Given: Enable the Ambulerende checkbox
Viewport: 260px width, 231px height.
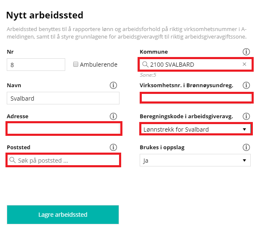Looking at the screenshot, I should point(76,64).
